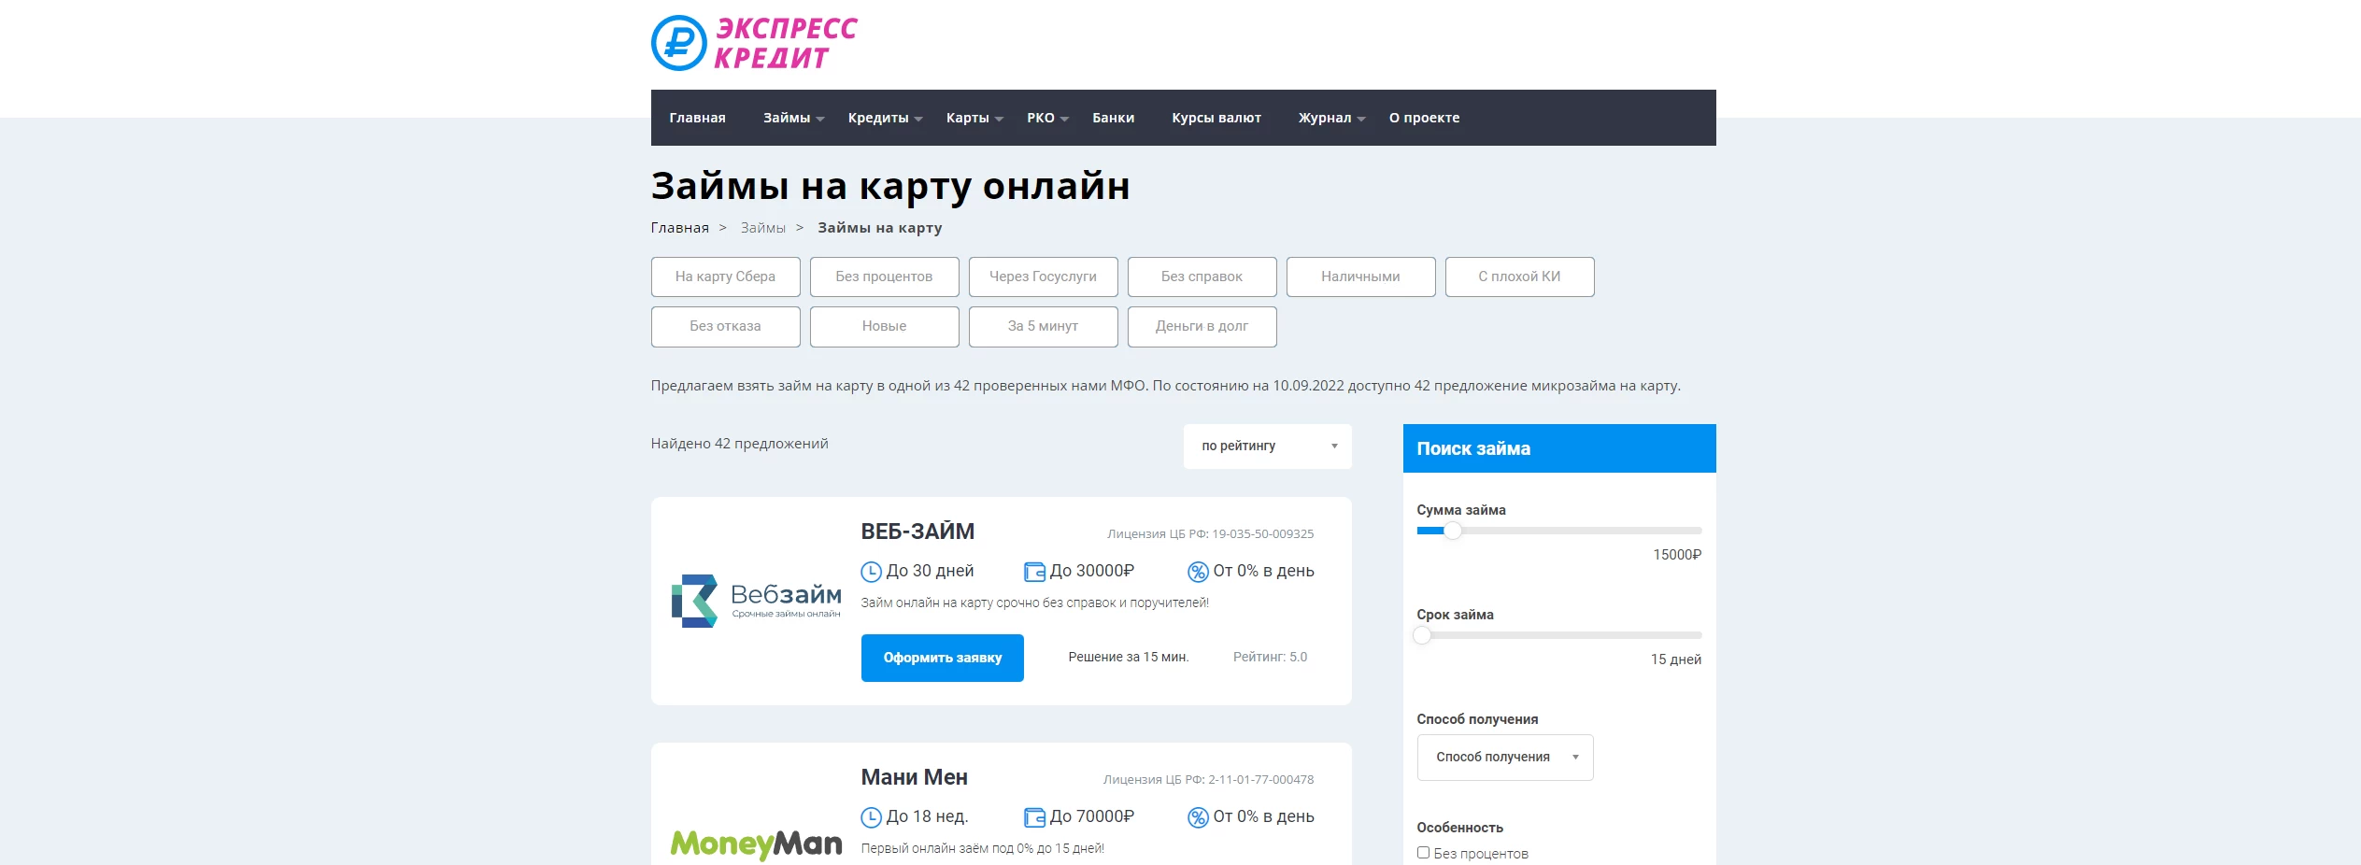Select the Наличными filter
2361x865 pixels.
tap(1360, 277)
